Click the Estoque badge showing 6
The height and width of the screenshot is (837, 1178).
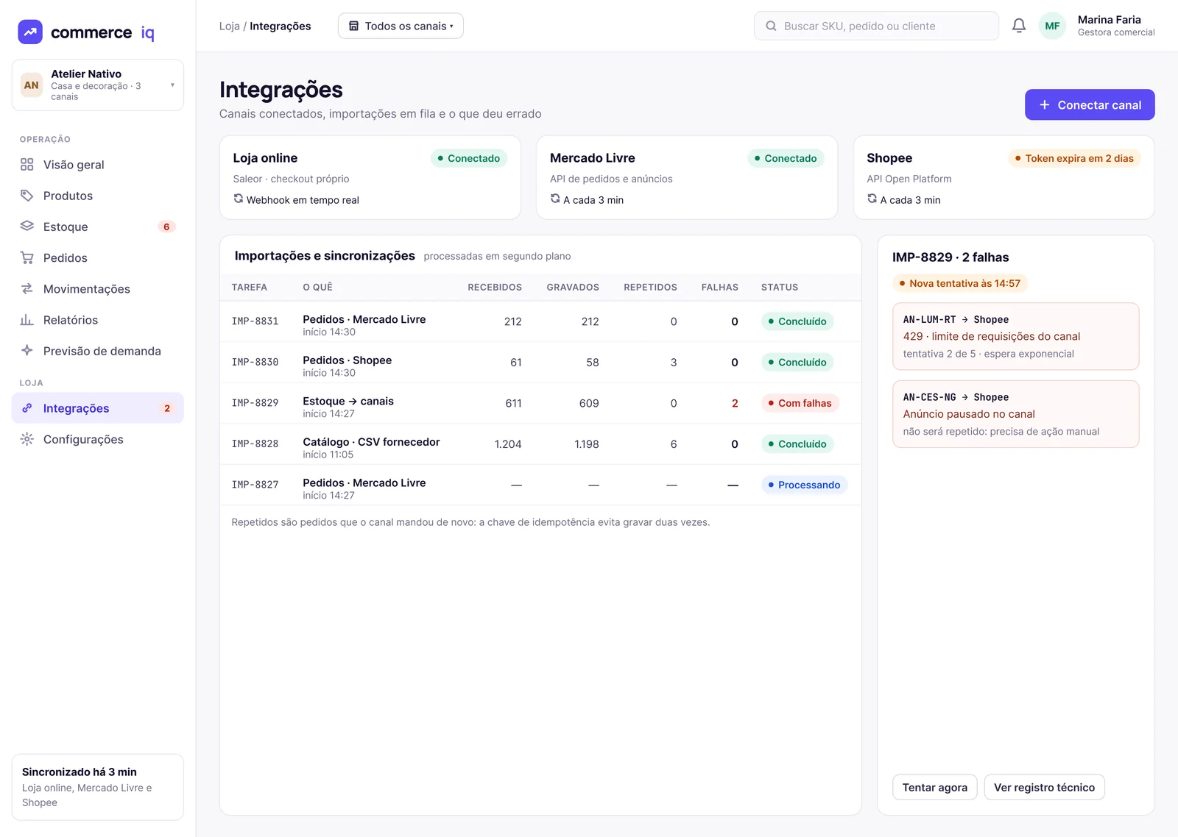click(x=166, y=227)
